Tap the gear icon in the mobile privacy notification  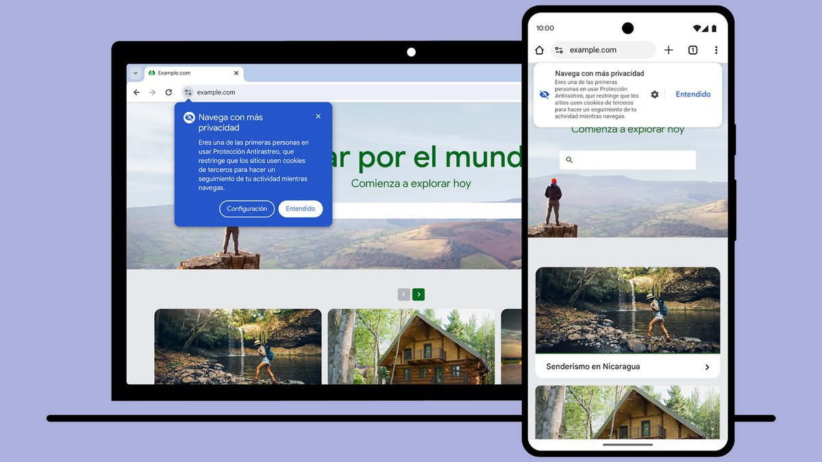pos(655,94)
